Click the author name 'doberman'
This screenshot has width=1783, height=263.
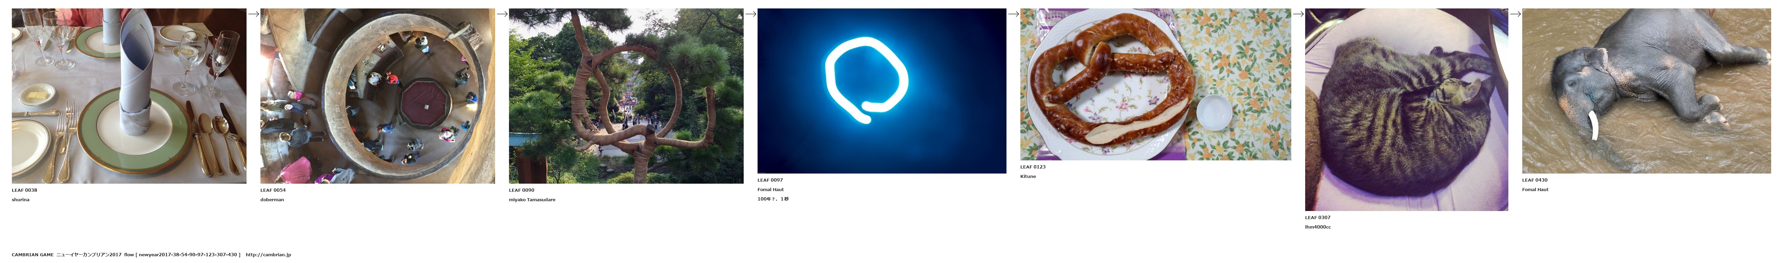(272, 200)
